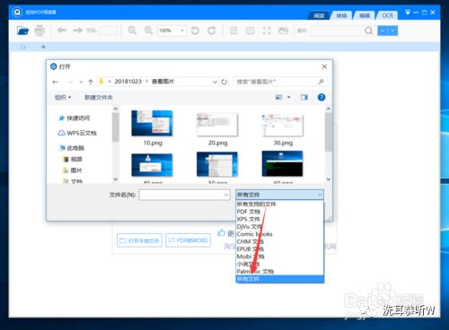
Task: Select Palmdoc 文档 file type option
Action: pos(279,272)
